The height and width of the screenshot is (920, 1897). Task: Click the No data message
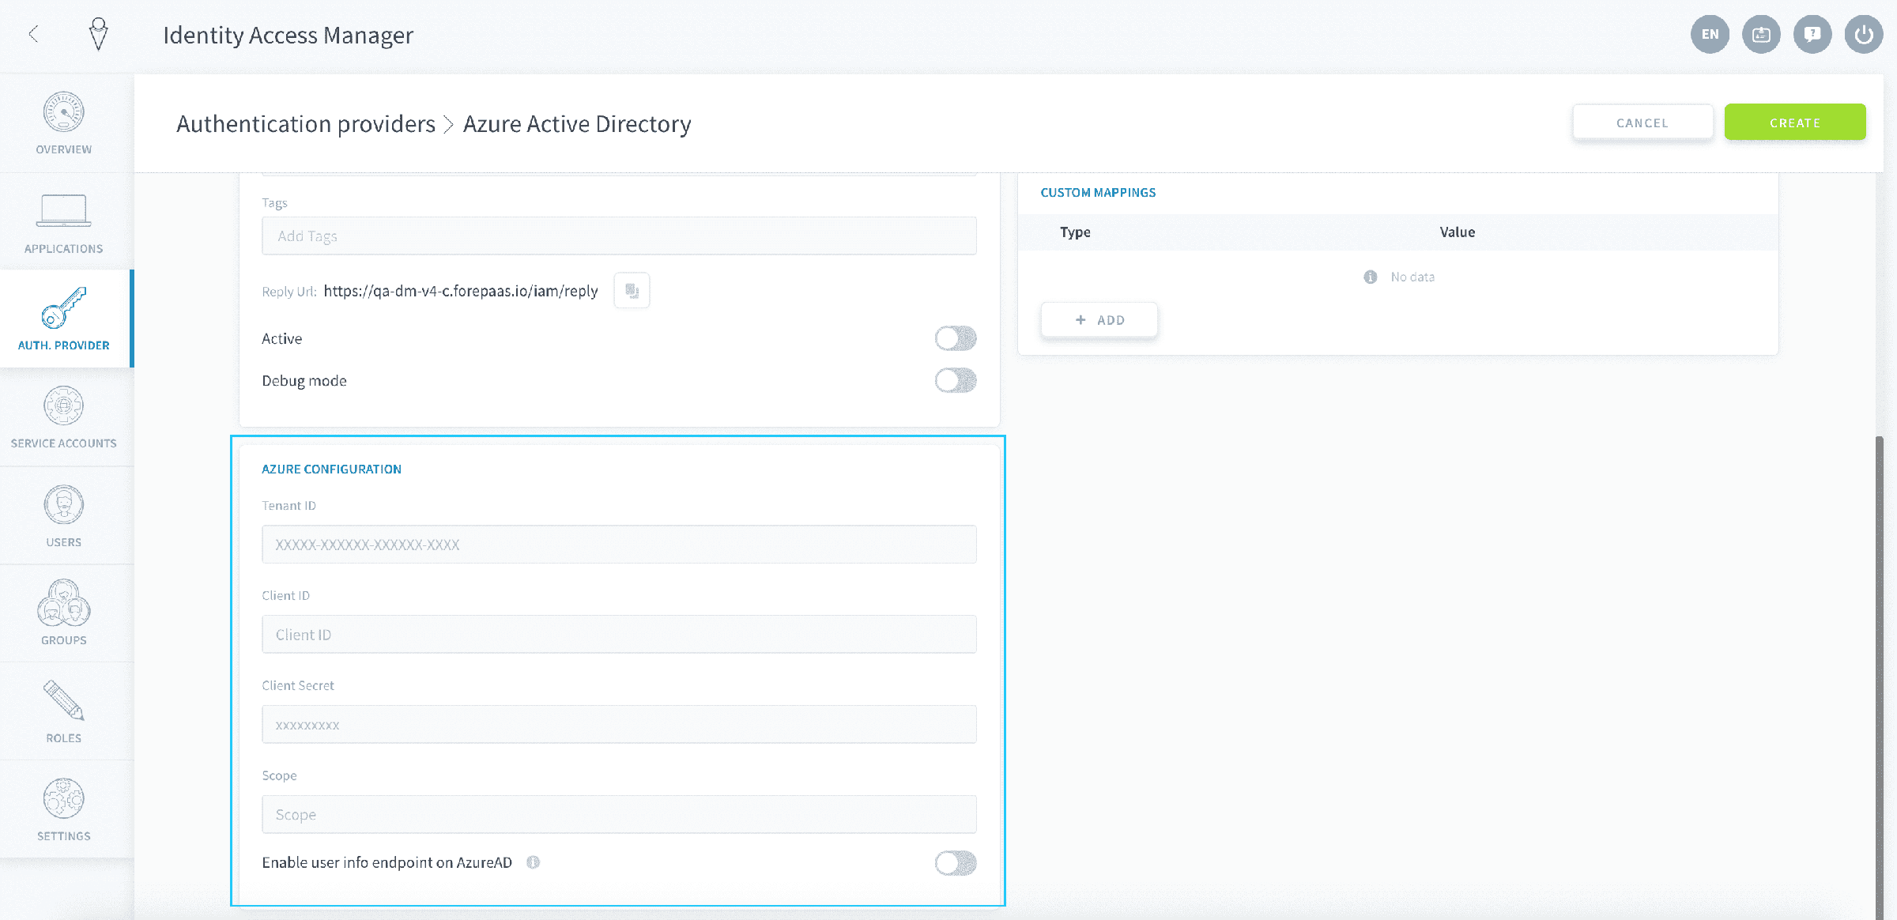(x=1412, y=277)
